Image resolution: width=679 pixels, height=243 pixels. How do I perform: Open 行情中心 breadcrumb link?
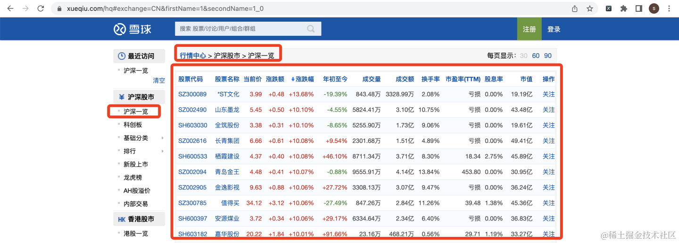tap(193, 55)
